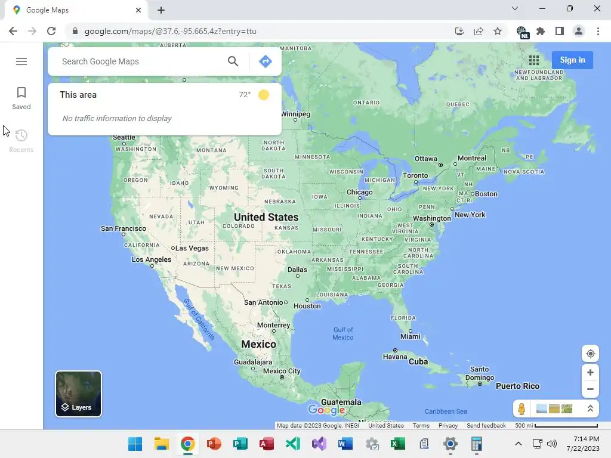Click the search magnifier icon
The image size is (611, 458).
pos(233,61)
